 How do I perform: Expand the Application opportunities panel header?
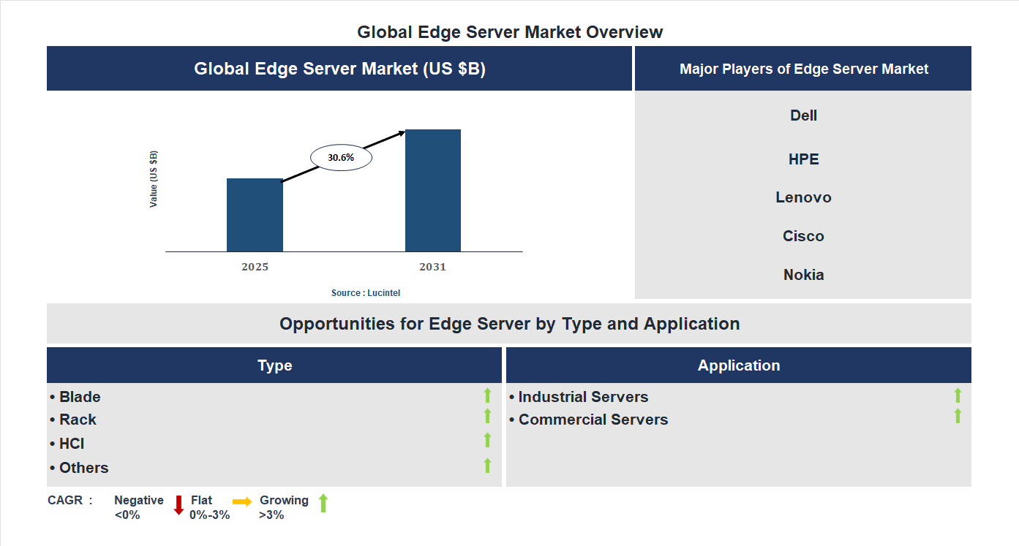739,365
